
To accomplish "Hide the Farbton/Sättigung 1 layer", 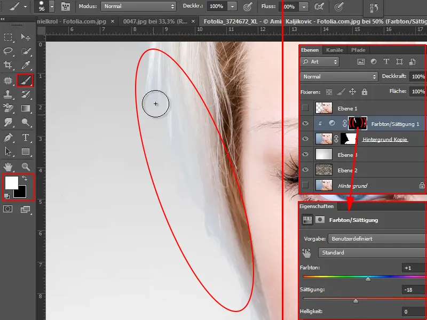I will (305, 123).
